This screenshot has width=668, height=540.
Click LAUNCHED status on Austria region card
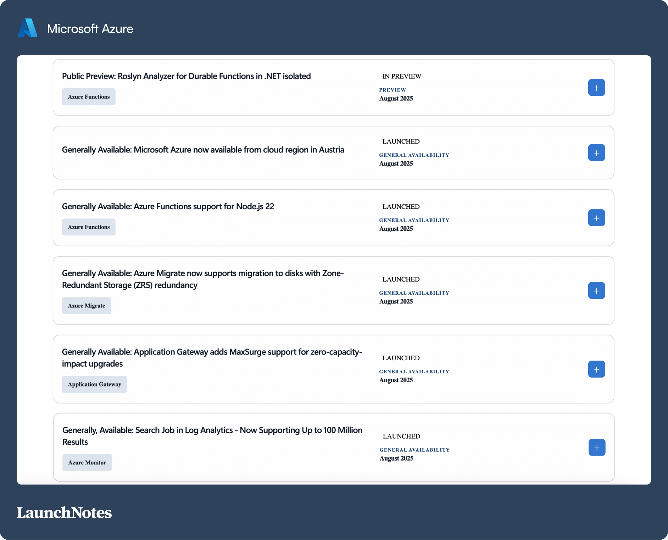click(x=401, y=141)
